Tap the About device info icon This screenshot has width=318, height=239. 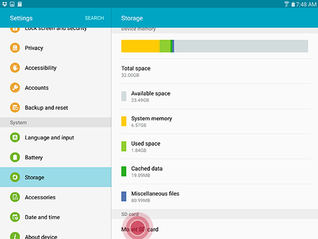click(x=15, y=236)
